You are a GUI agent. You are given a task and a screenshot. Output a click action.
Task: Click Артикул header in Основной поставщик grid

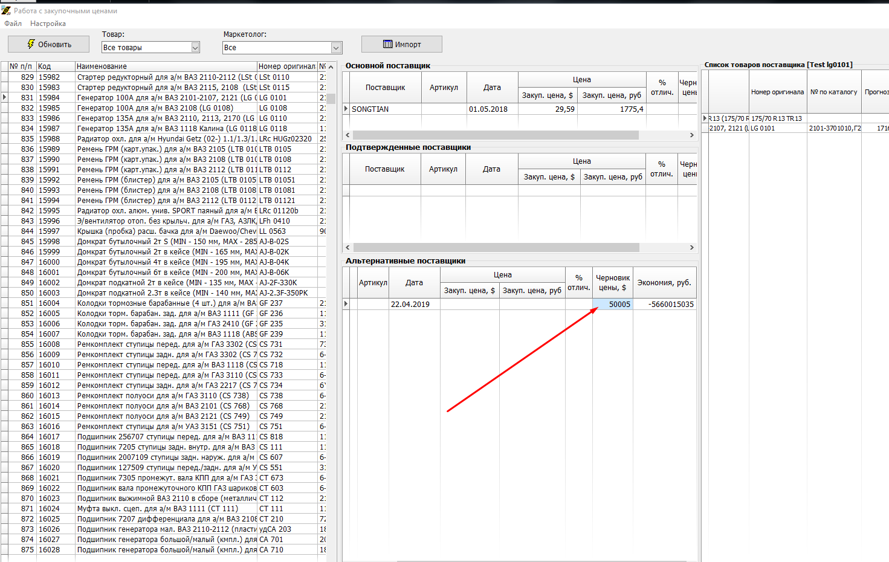444,88
